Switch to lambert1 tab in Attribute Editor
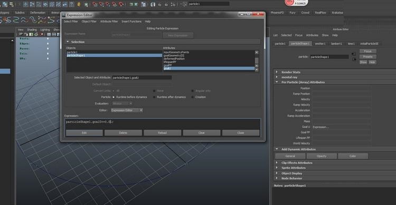Viewport: 396px width, 205px height. pyautogui.click(x=336, y=44)
